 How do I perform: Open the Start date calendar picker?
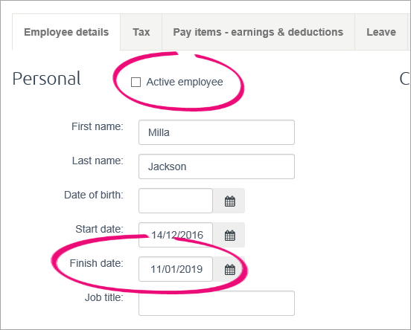point(229,235)
